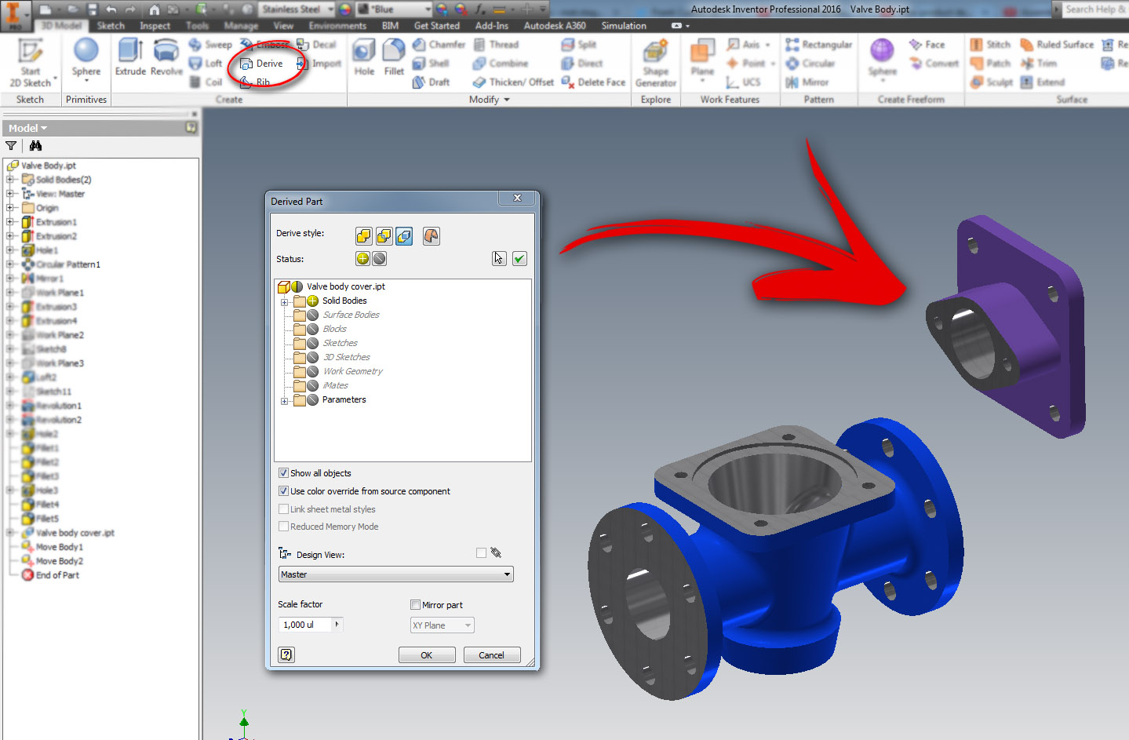Screen dimensions: 1129x740
Task: Switch to the Inspect ribbon tab
Action: pyautogui.click(x=155, y=25)
